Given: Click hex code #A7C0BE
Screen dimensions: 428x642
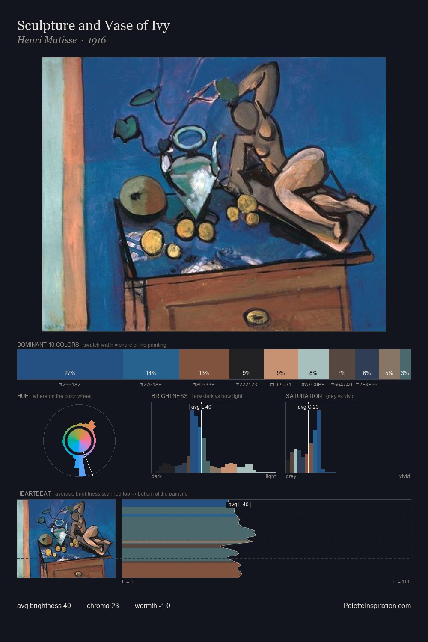Looking at the screenshot, I should [313, 385].
